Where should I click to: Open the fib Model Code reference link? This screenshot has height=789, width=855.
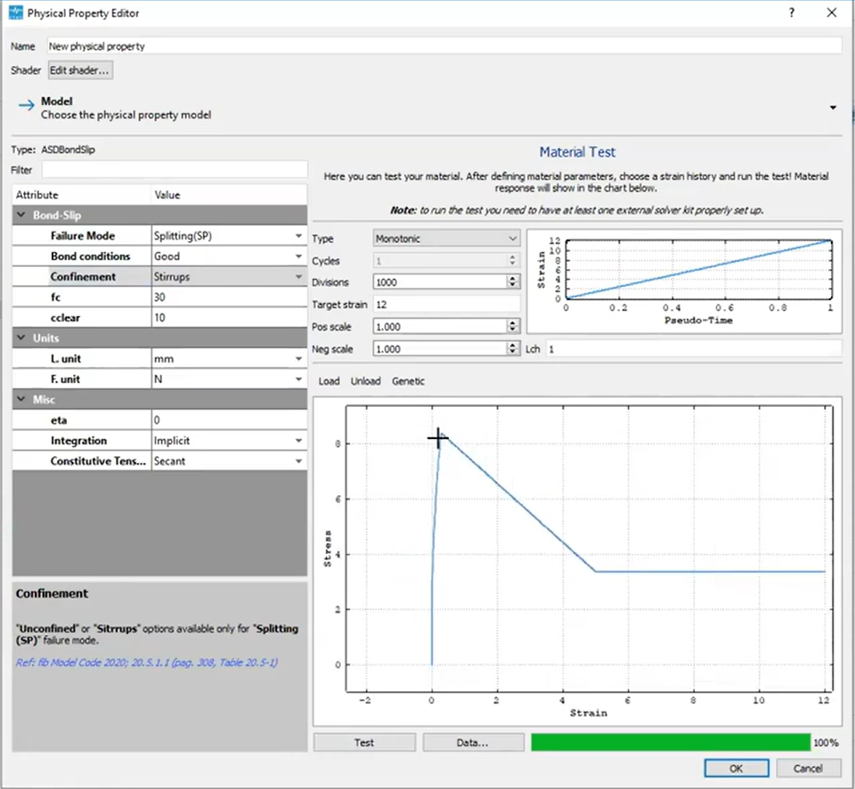[x=147, y=663]
